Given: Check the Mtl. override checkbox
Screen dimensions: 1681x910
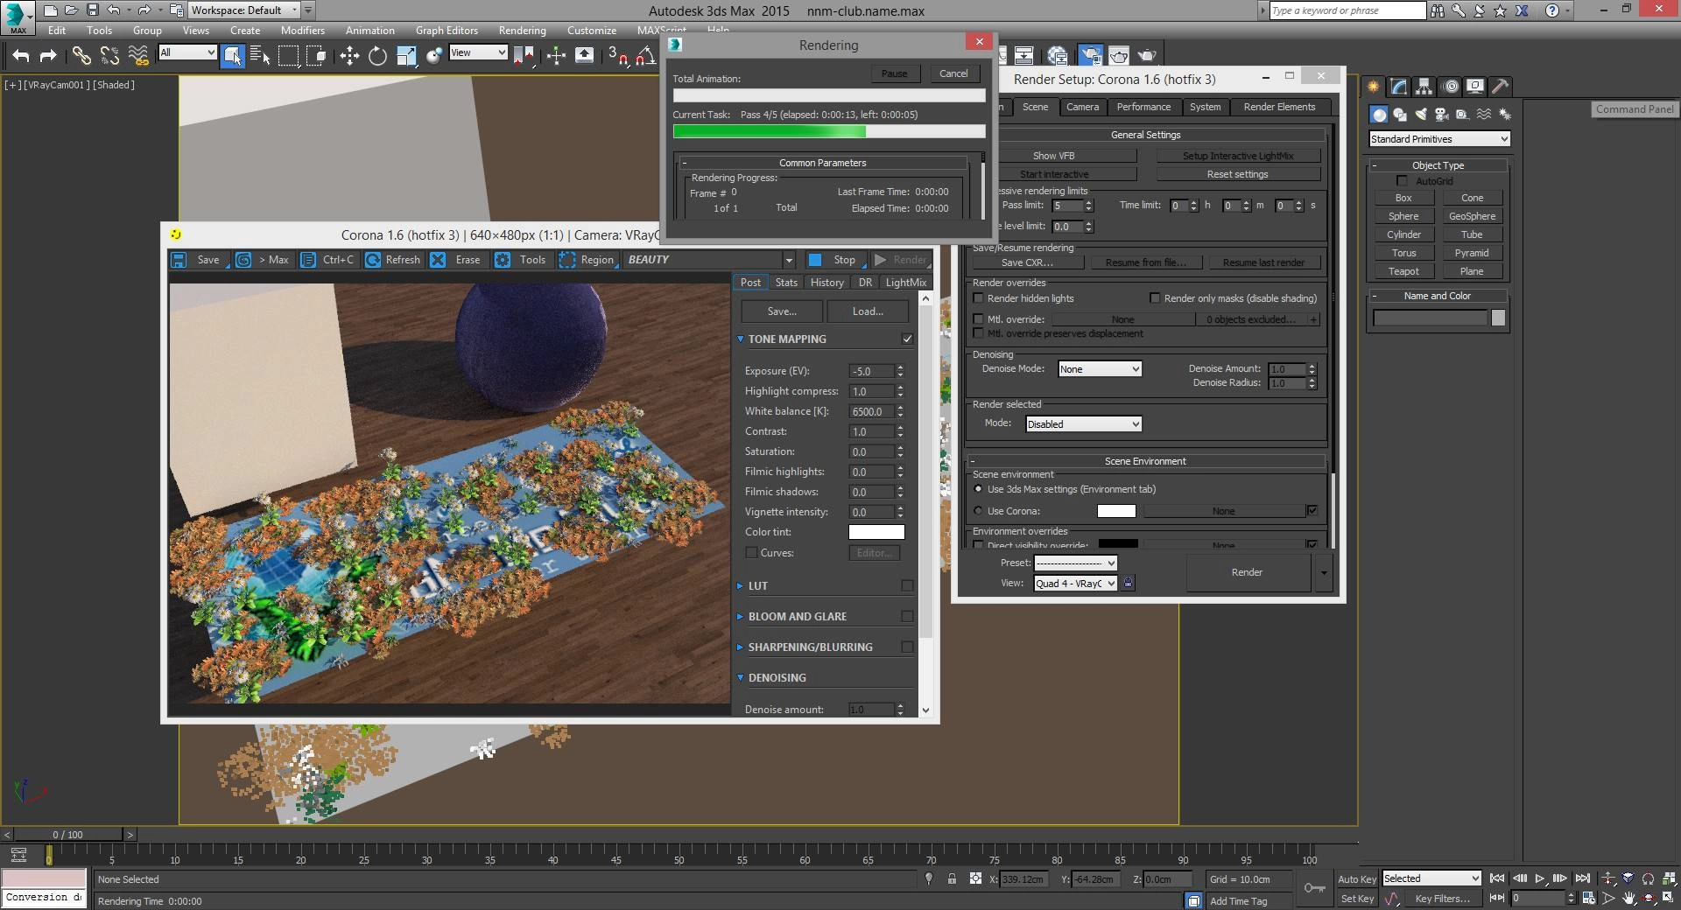Looking at the screenshot, I should (x=979, y=319).
